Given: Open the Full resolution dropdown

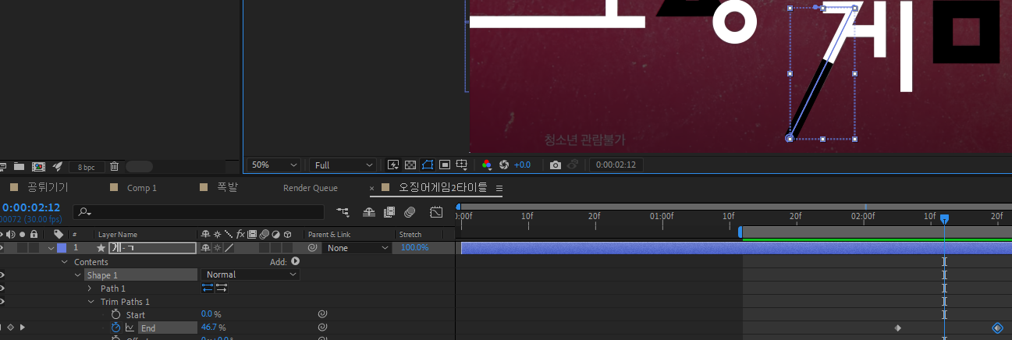Looking at the screenshot, I should tap(343, 165).
